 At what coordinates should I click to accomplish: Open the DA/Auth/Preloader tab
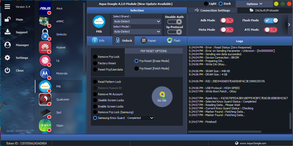click(264, 10)
